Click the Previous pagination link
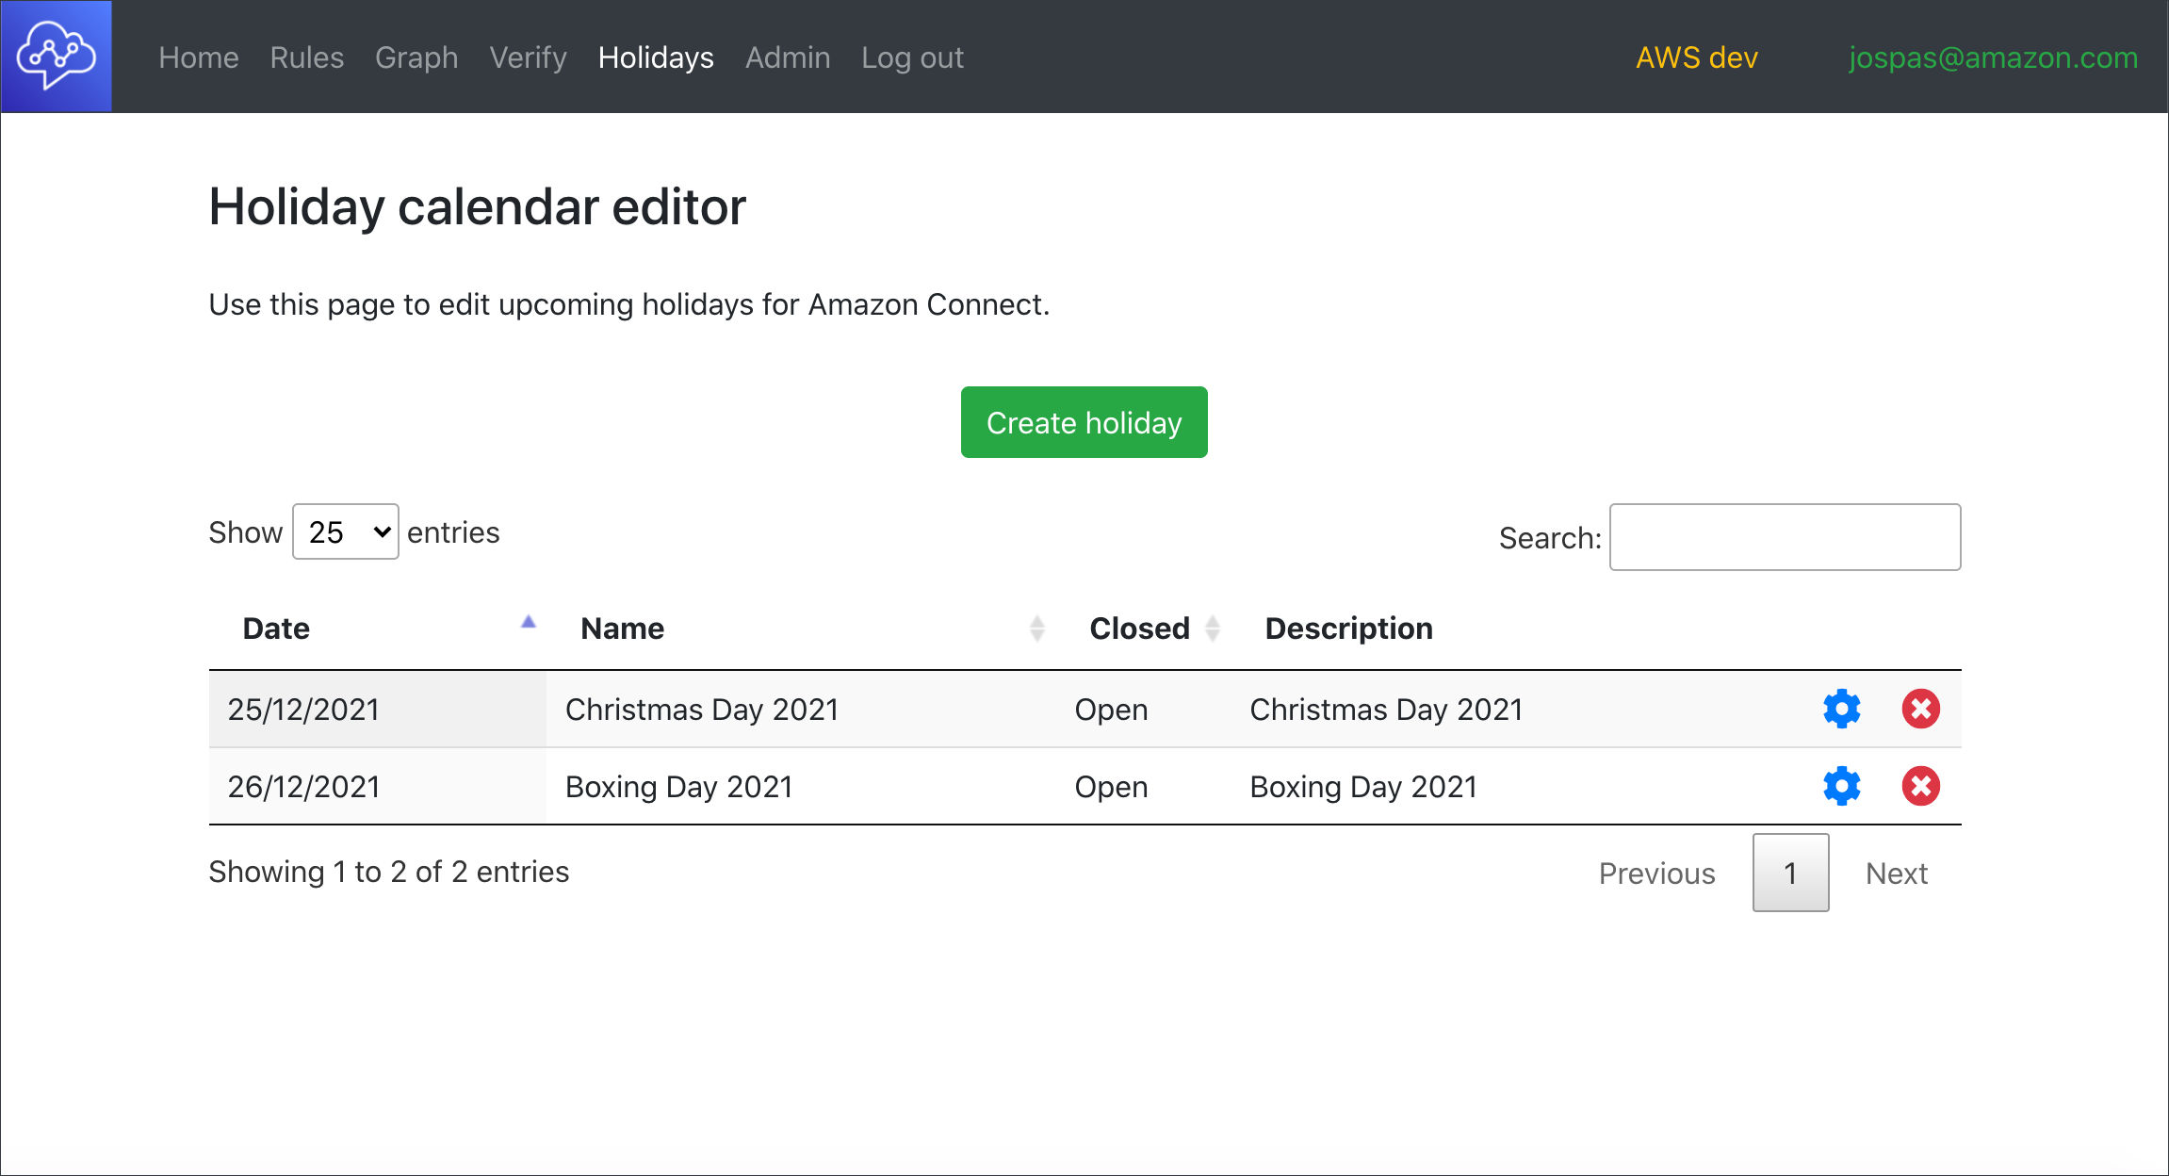Image resolution: width=2169 pixels, height=1176 pixels. point(1656,874)
